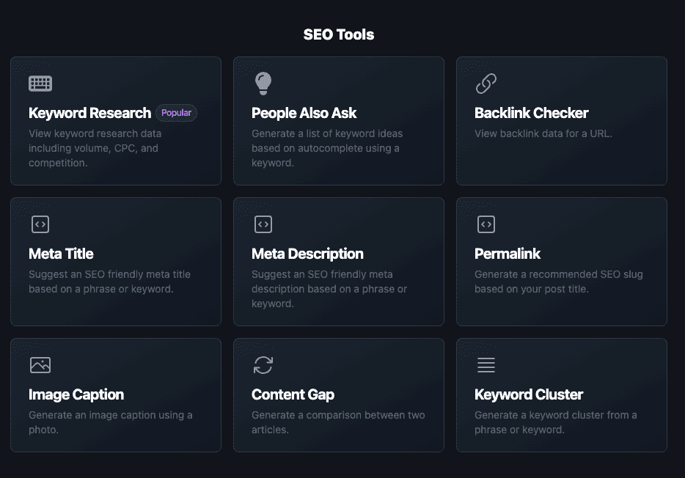The width and height of the screenshot is (685, 478).
Task: Click the code icon on Meta Title
Action: [x=40, y=224]
